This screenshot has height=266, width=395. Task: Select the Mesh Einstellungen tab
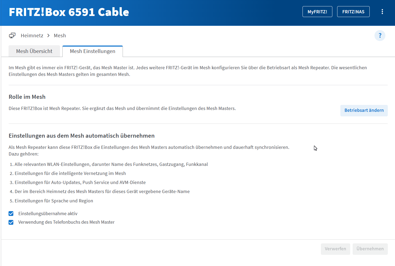pyautogui.click(x=92, y=51)
